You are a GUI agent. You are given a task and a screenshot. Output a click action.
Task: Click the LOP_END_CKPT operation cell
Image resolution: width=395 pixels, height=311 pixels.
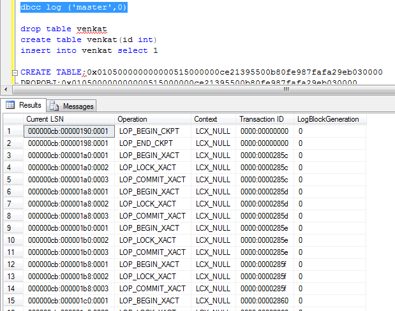[x=153, y=143]
